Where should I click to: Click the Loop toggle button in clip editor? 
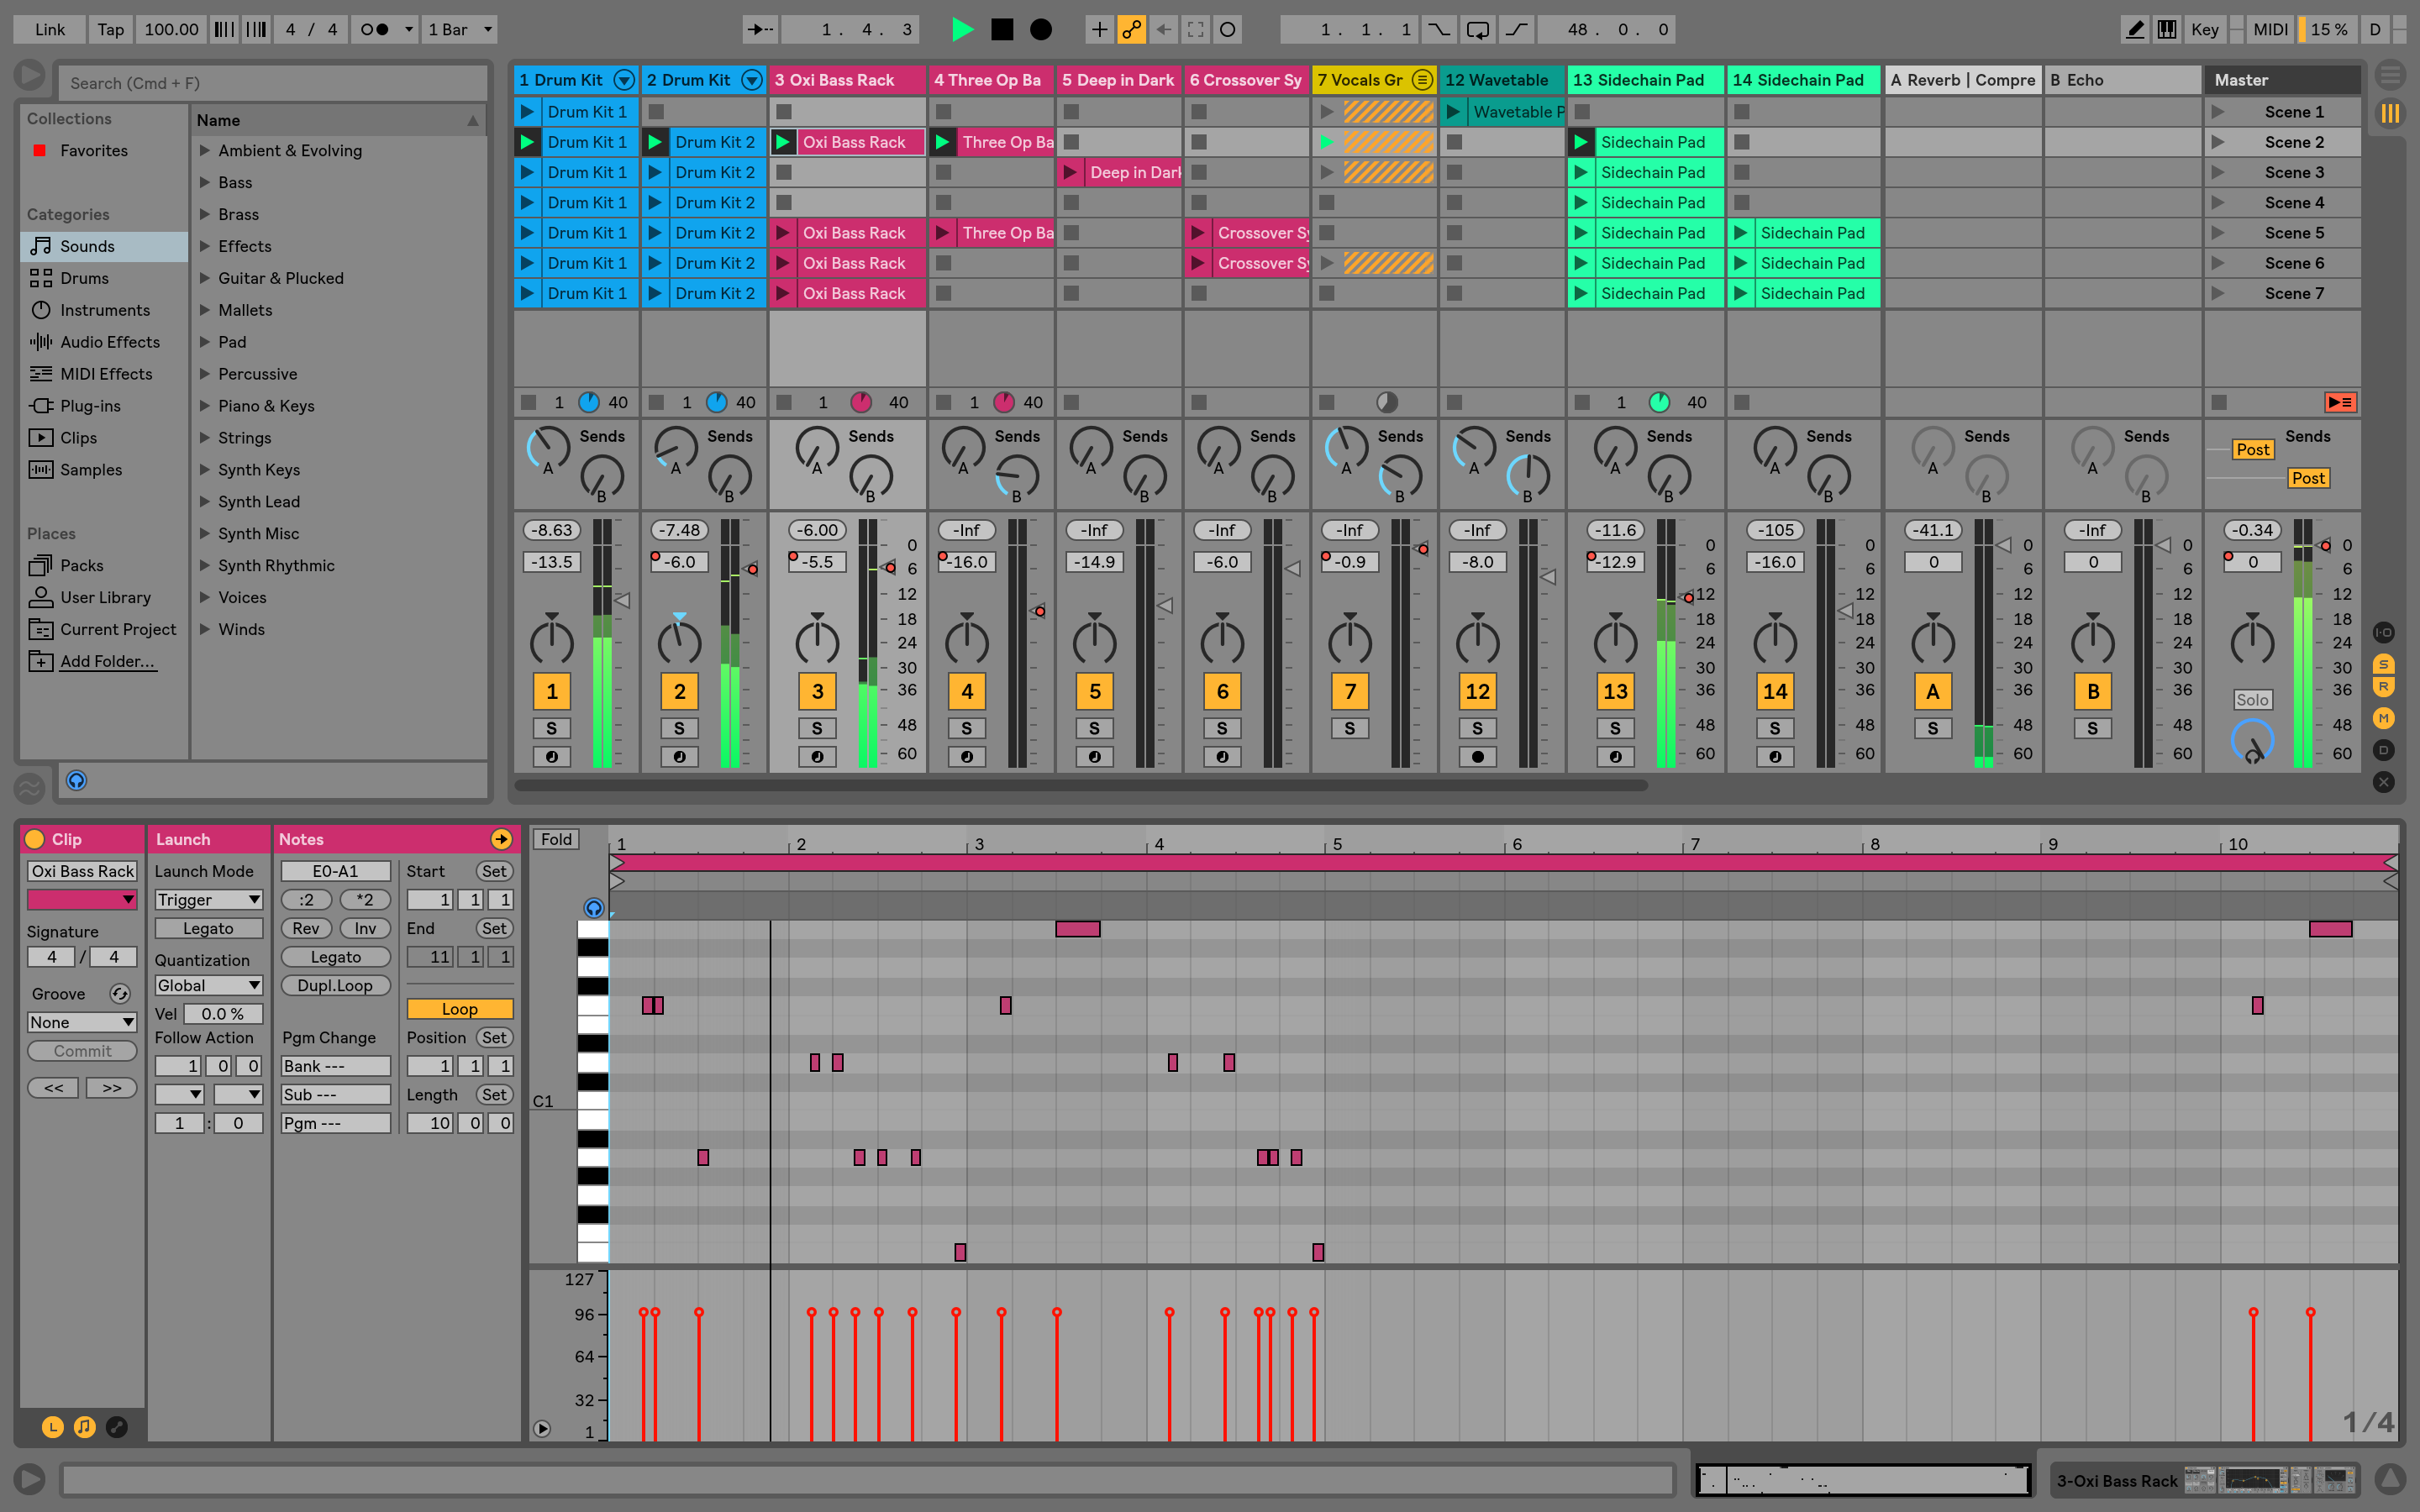click(456, 1009)
